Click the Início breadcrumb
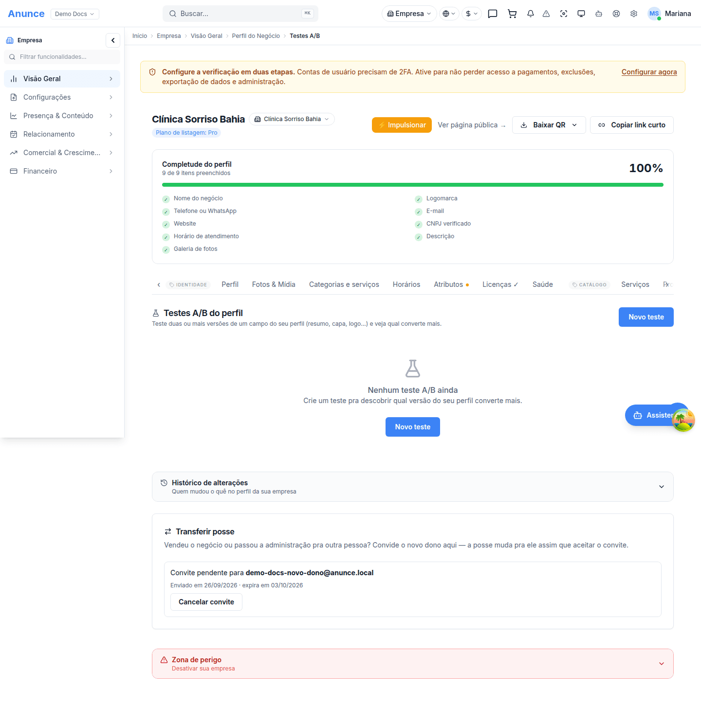The image size is (701, 706). point(140,36)
